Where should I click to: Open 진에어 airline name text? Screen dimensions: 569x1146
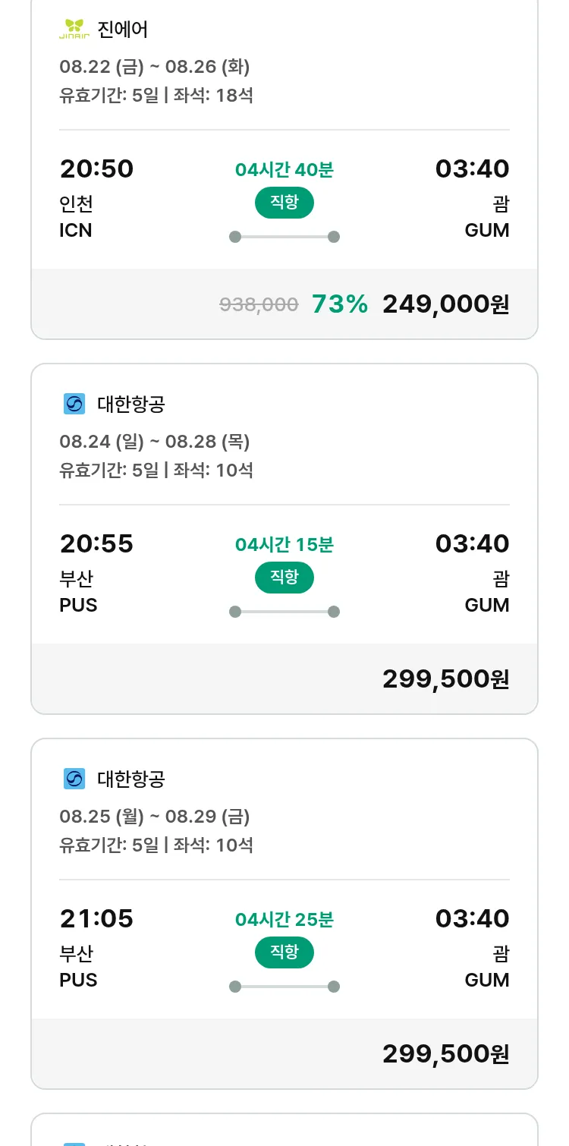[122, 30]
